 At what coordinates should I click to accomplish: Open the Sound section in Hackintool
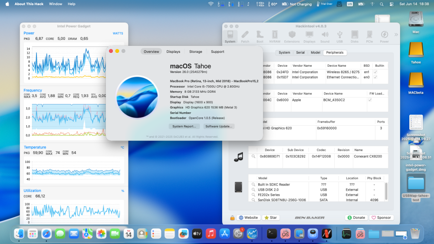pyautogui.click(x=325, y=36)
